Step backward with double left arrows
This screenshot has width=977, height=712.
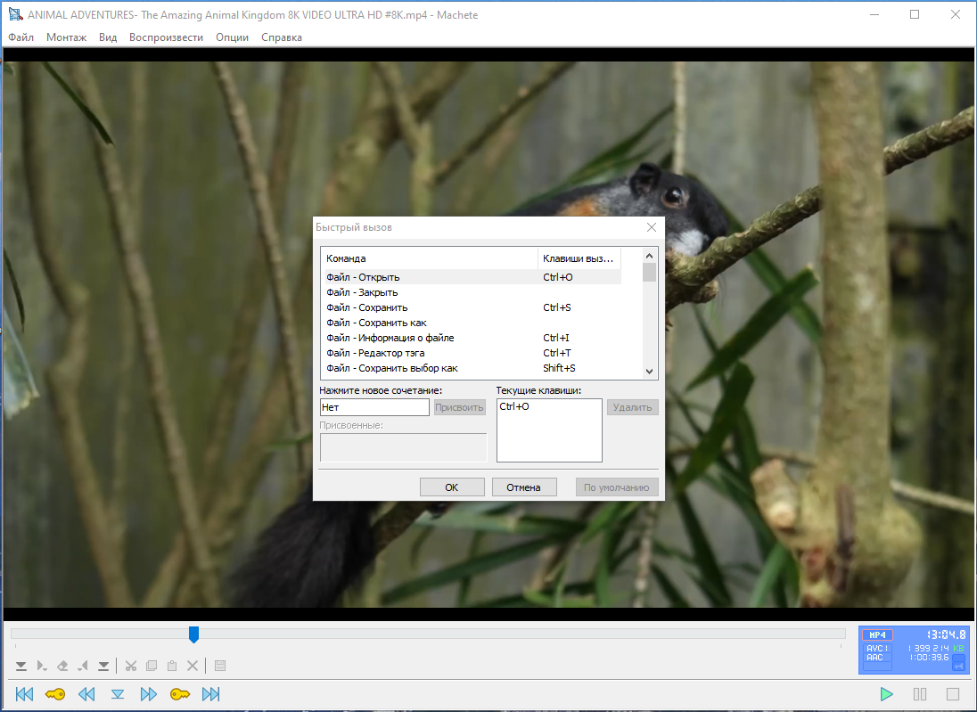point(86,694)
